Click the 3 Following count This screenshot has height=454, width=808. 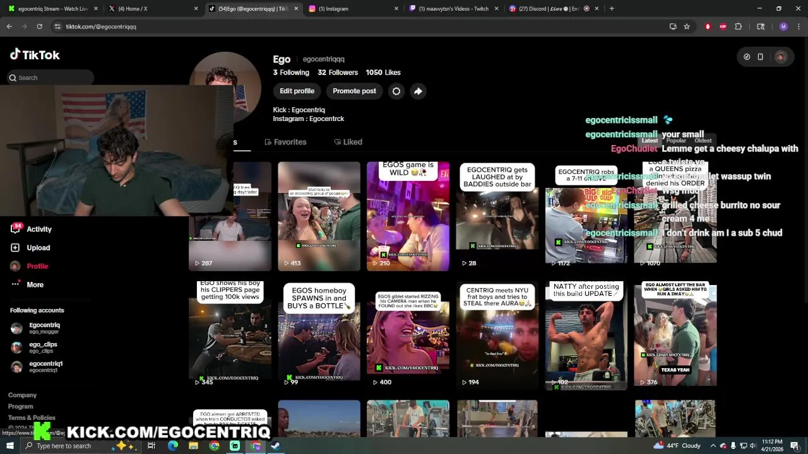[x=291, y=73]
